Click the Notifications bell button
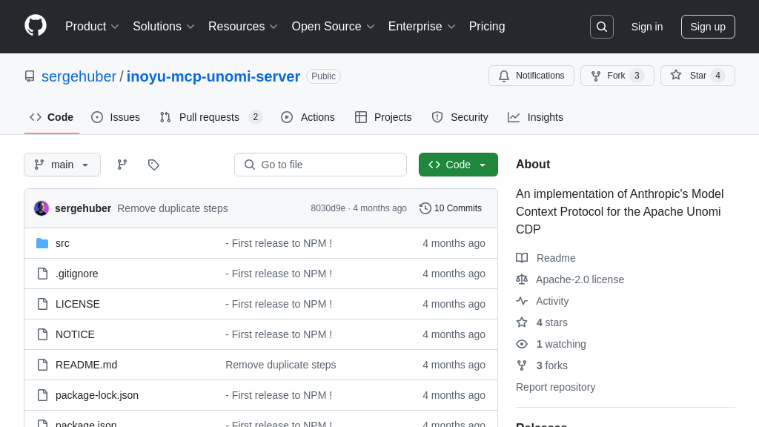Image resolution: width=759 pixels, height=427 pixels. click(x=531, y=76)
